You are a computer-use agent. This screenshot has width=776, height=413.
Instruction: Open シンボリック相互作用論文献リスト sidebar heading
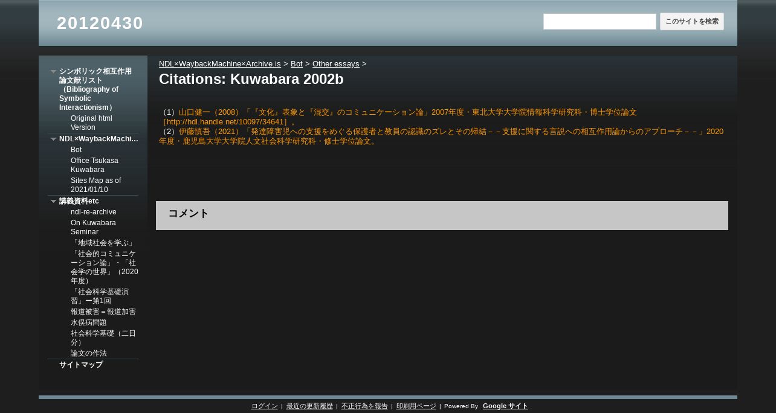pos(95,89)
